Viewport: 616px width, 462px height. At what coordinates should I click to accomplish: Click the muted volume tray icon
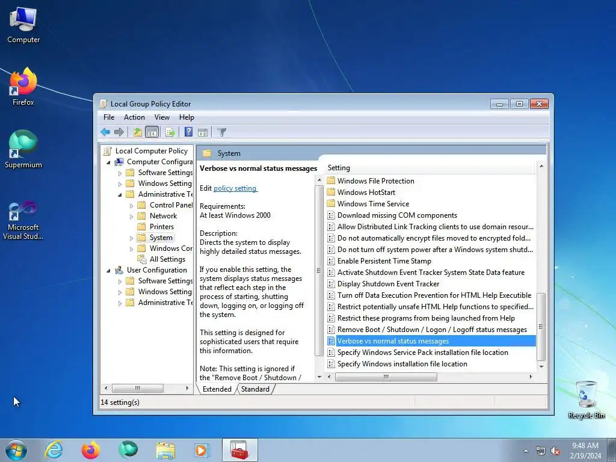click(555, 451)
